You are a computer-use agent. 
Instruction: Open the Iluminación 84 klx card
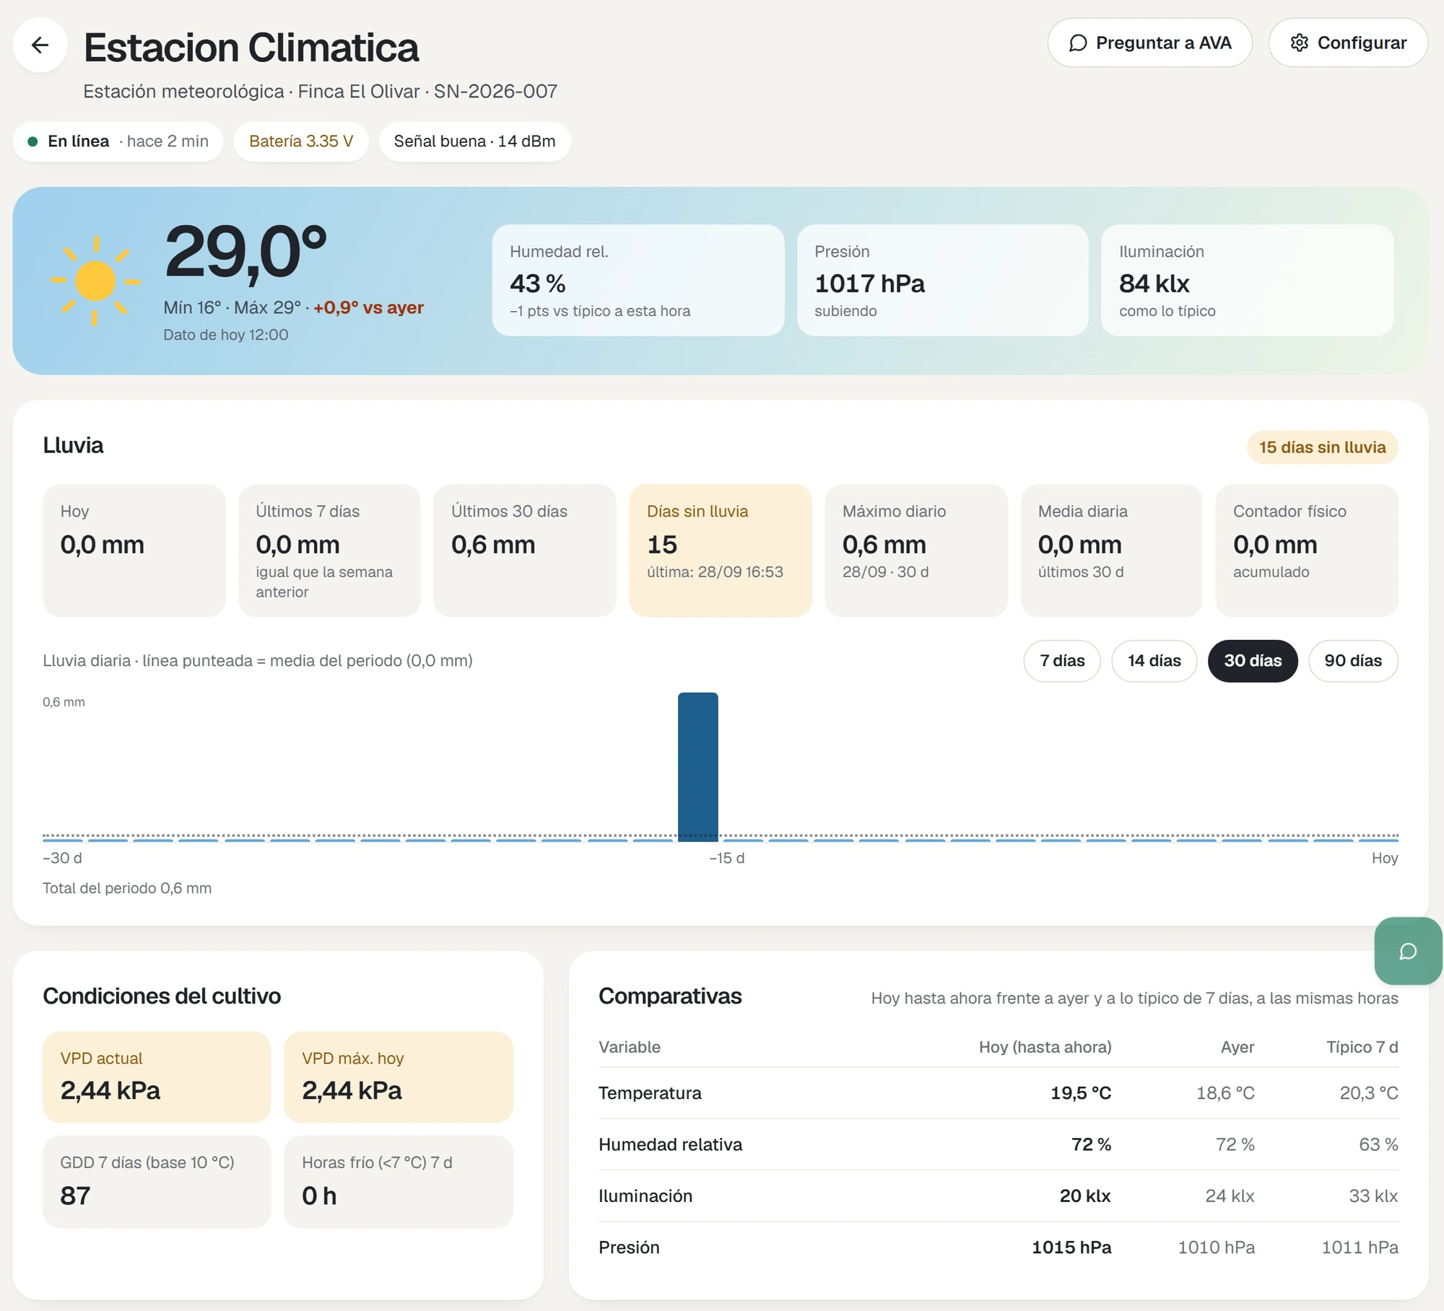(x=1247, y=280)
